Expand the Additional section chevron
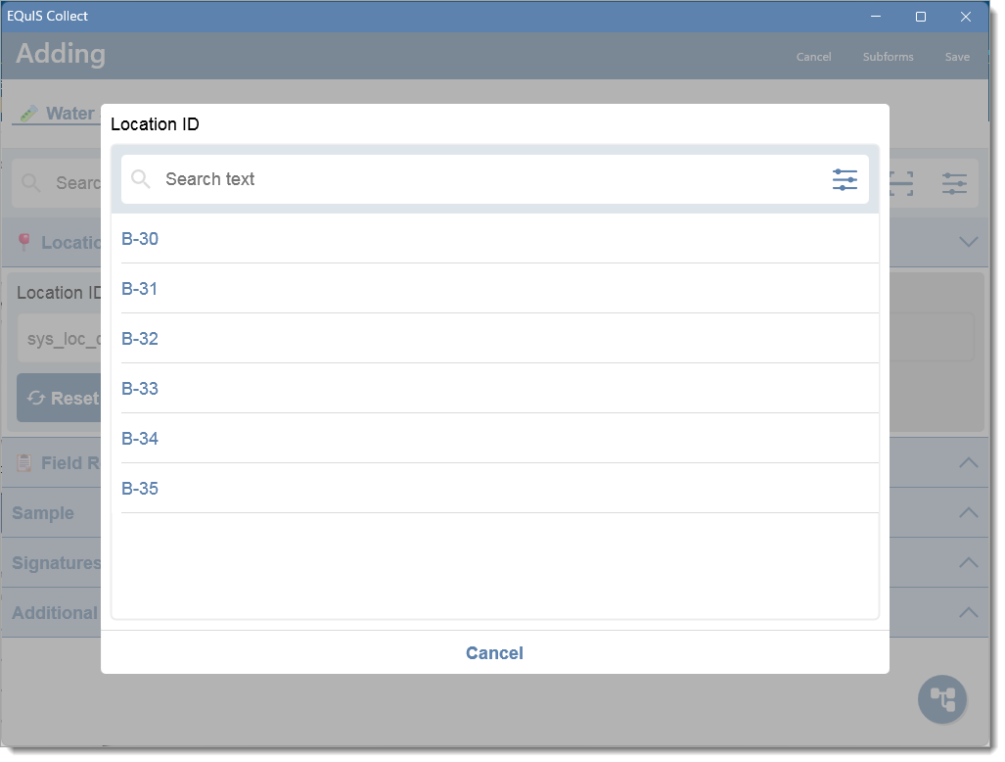1005x762 pixels. [969, 612]
